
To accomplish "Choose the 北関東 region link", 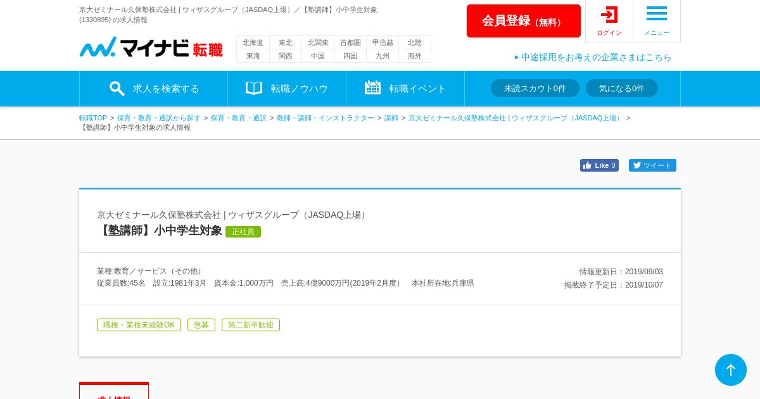I will 318,42.
